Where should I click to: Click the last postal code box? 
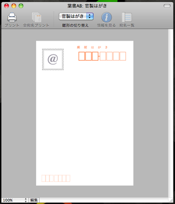point(123,56)
